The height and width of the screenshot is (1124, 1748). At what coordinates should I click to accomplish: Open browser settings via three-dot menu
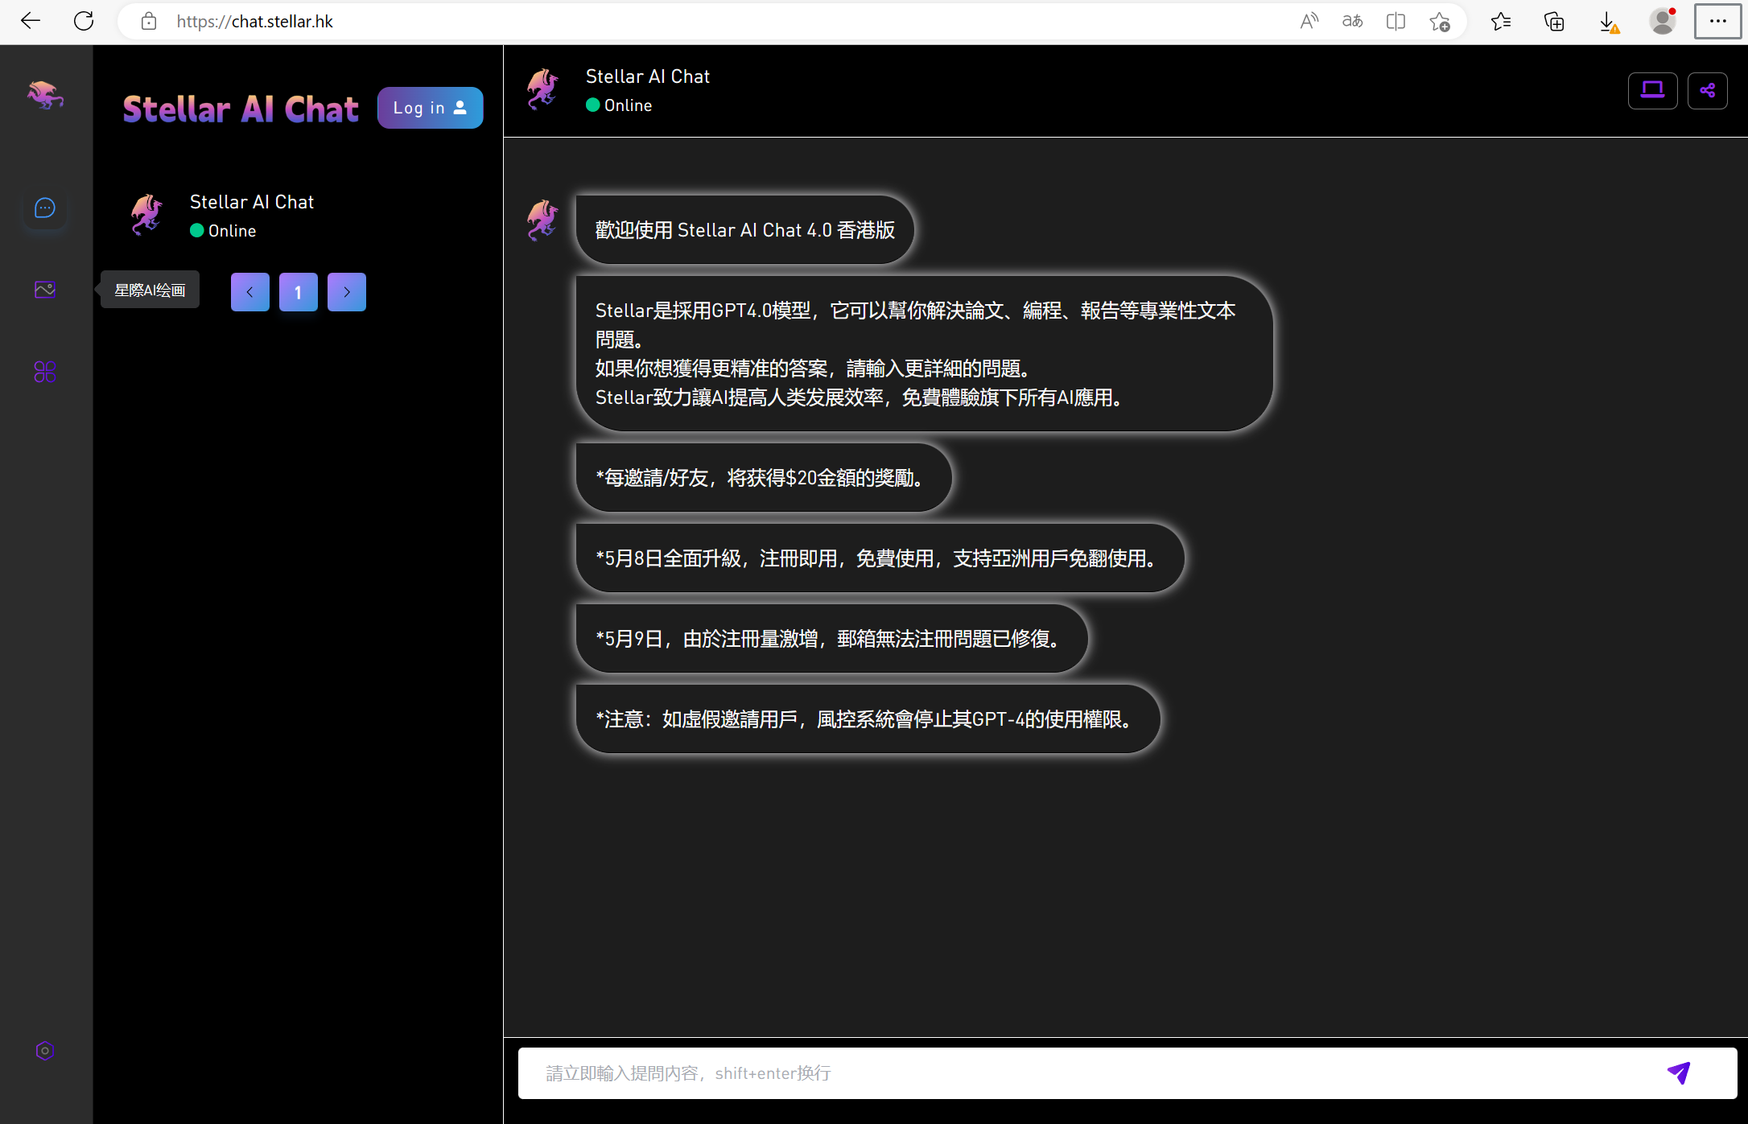1717,21
